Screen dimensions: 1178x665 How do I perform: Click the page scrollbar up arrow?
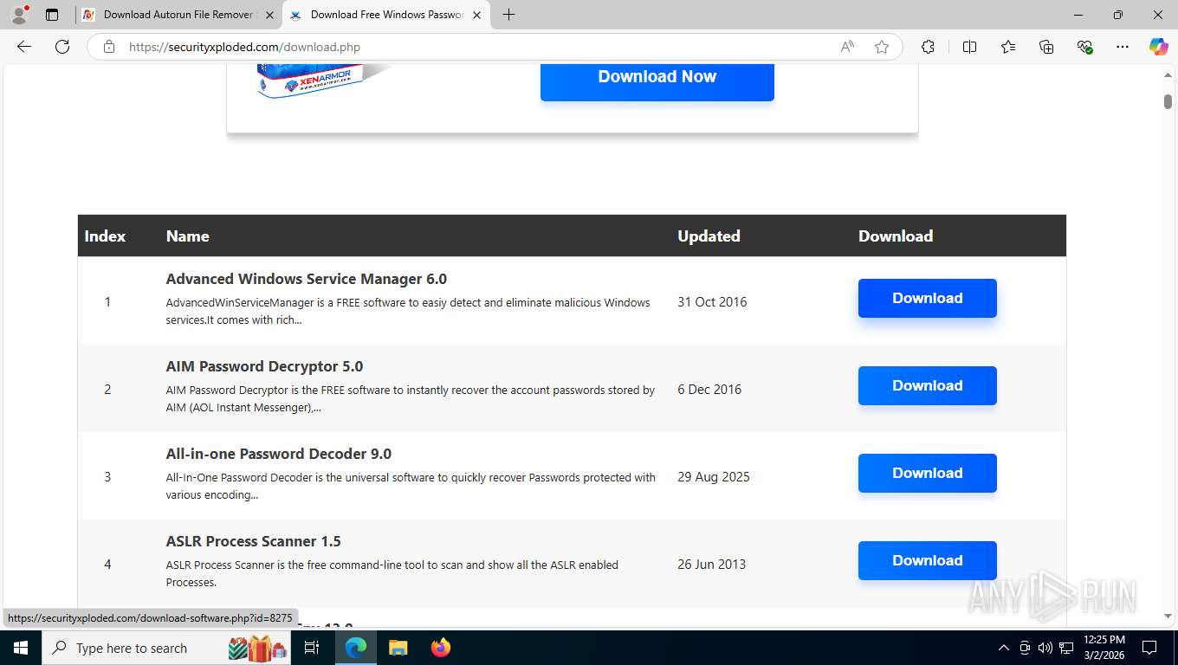coord(1168,76)
